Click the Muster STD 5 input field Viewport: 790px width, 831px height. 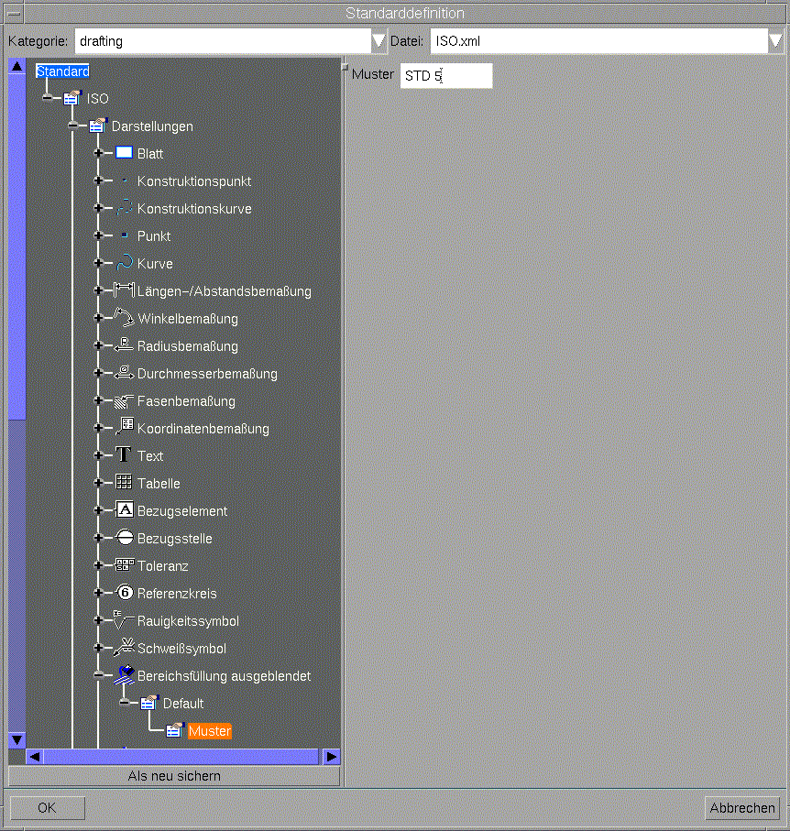[x=446, y=75]
